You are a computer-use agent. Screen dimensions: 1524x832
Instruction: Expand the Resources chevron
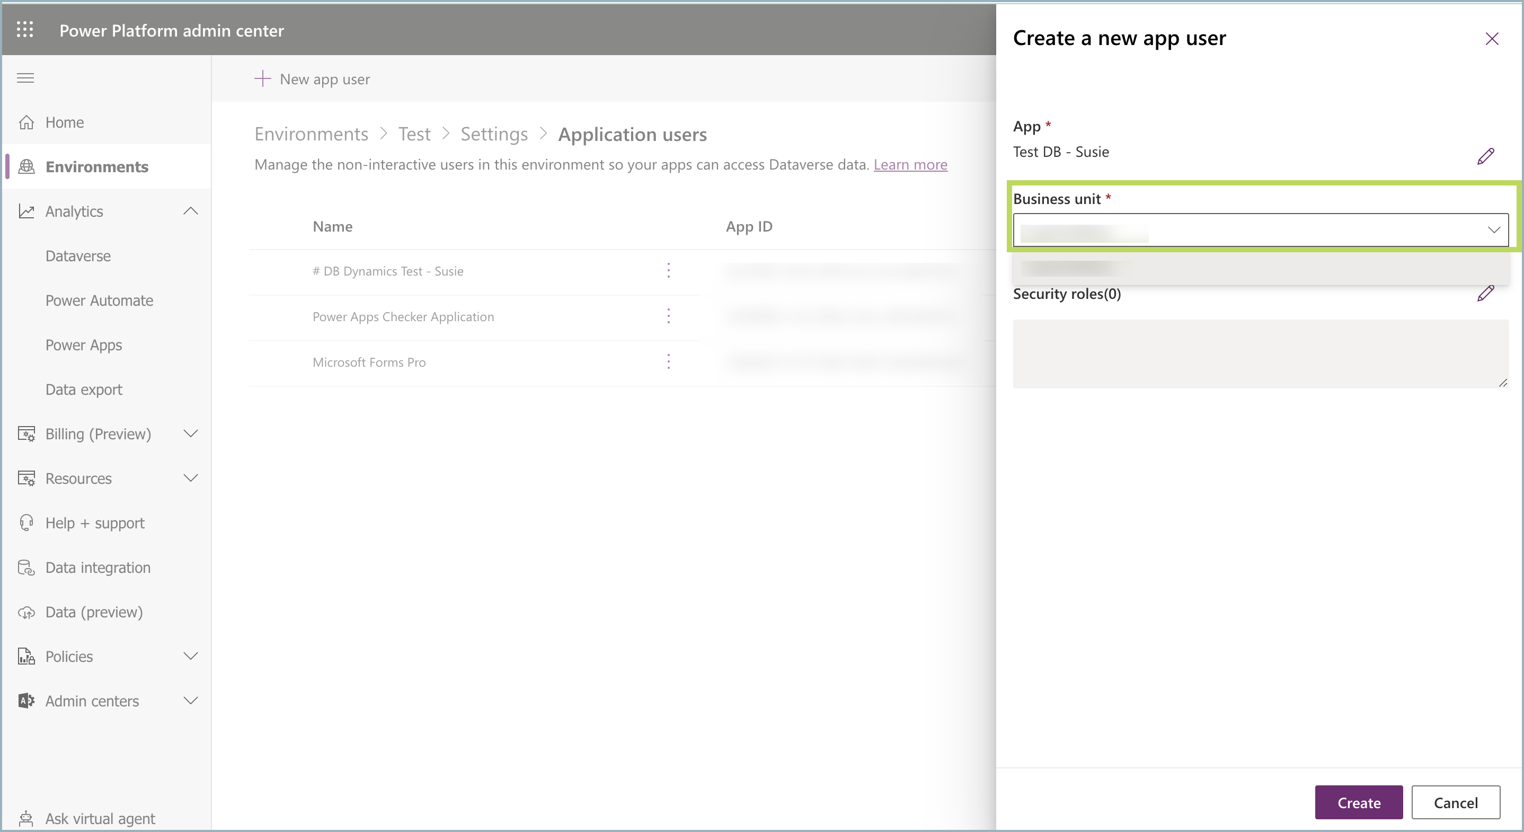click(191, 478)
